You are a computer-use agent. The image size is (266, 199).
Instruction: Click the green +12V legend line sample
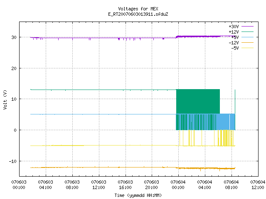click(247, 32)
